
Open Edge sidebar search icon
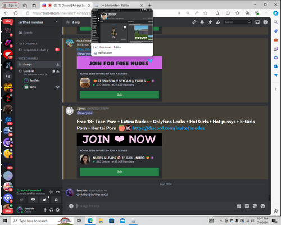(275, 22)
